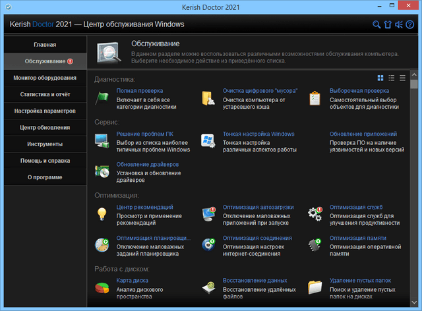Screen dimensions: 422x311
Task: Click the Карта диска pie chart icon
Action: tap(102, 288)
